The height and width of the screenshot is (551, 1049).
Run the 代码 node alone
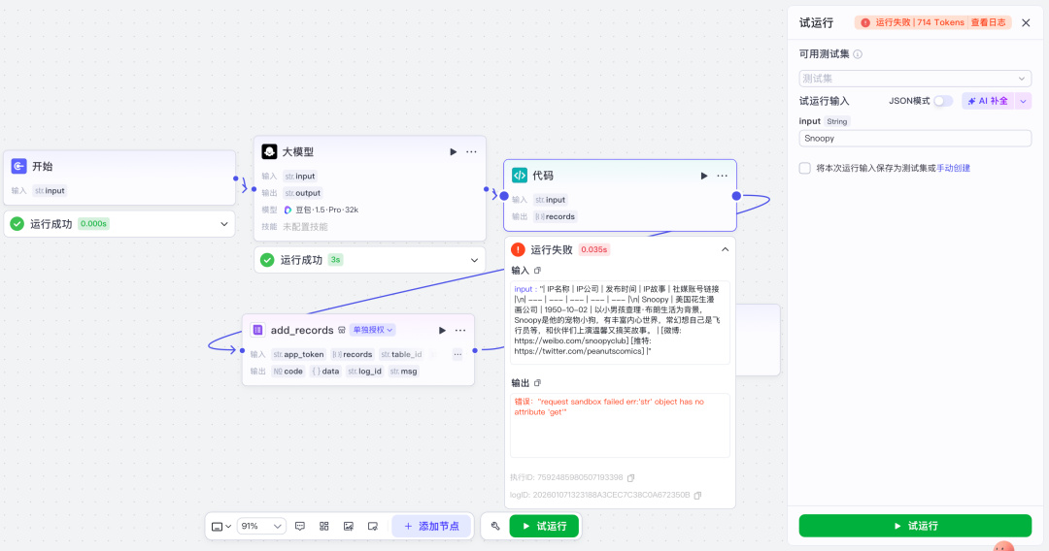704,176
